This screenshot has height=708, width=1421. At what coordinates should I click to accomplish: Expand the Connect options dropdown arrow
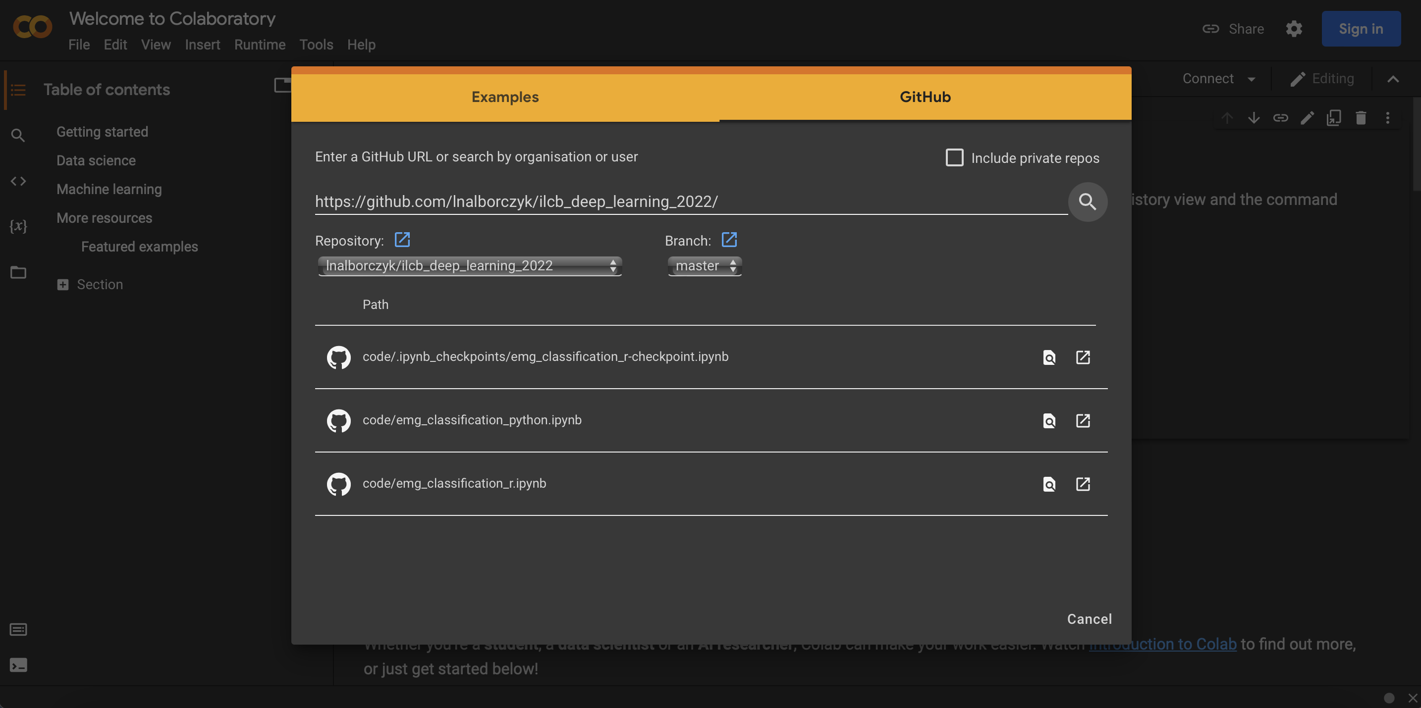pos(1251,79)
